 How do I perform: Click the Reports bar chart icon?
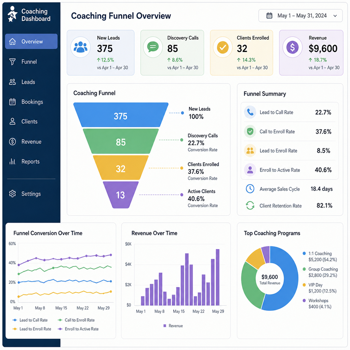point(13,161)
